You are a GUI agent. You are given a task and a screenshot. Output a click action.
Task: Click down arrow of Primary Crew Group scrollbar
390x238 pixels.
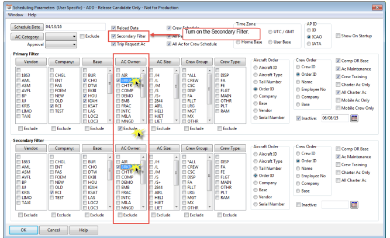(x=210, y=120)
